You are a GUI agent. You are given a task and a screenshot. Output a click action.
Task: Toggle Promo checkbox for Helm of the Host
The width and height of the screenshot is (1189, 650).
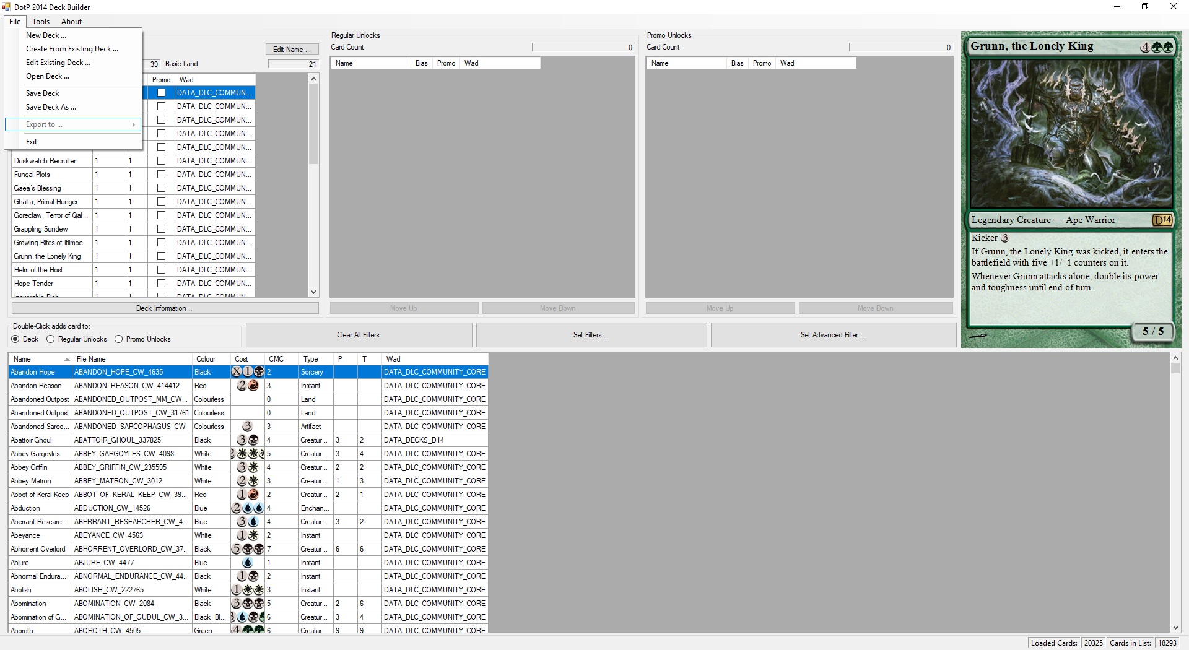click(162, 270)
